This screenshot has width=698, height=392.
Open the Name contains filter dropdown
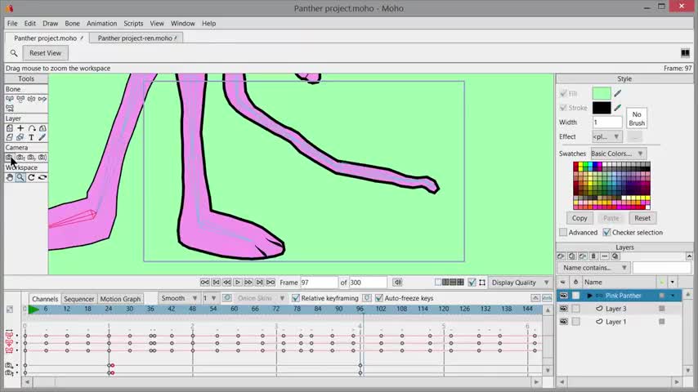(593, 267)
